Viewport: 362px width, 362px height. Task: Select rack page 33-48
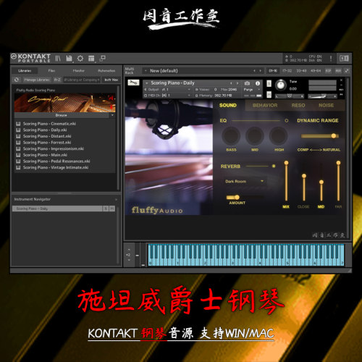coord(301,71)
